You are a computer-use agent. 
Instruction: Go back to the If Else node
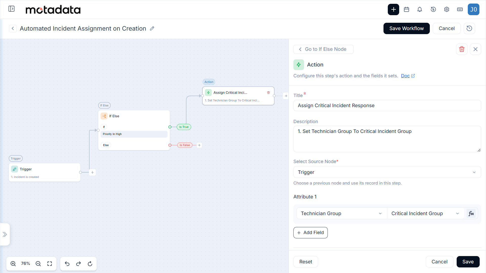323,49
